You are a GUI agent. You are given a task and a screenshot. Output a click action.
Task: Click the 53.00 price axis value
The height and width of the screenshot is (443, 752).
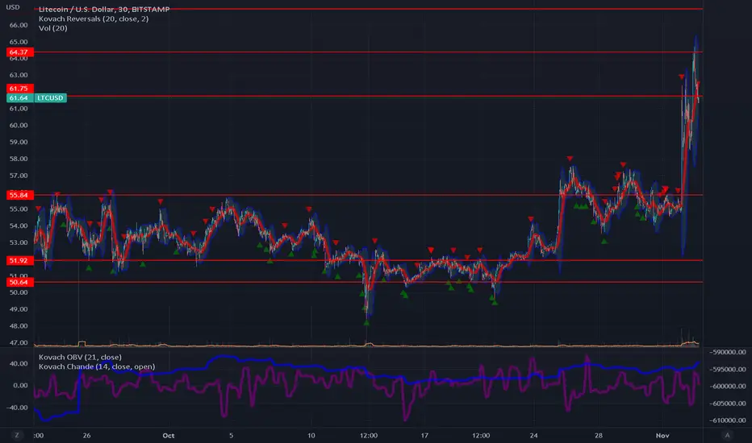(x=19, y=242)
